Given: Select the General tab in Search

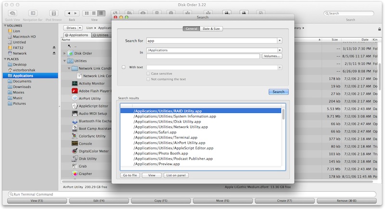Looking at the screenshot, I should point(191,29).
